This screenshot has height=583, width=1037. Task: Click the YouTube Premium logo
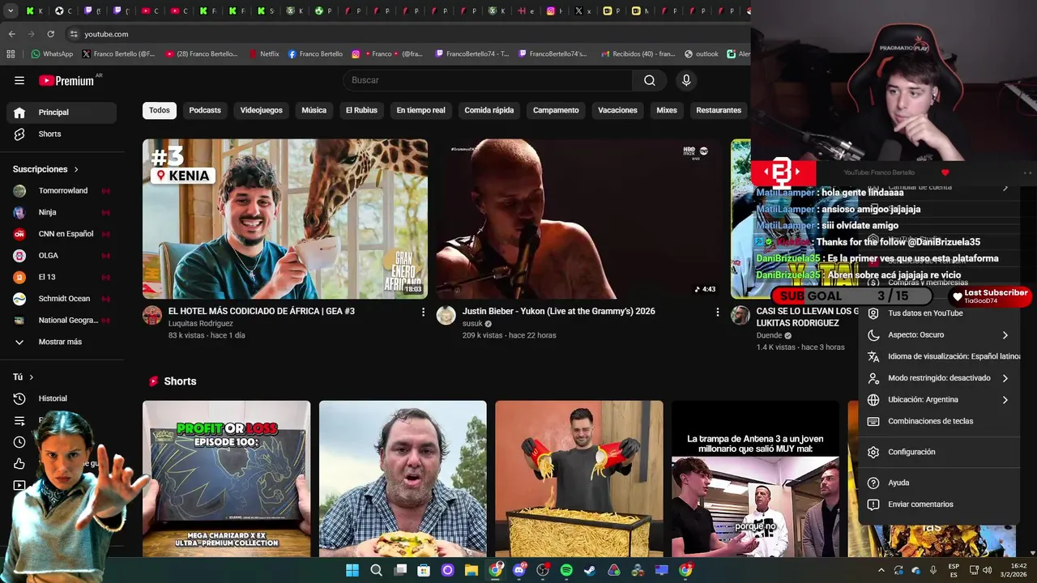pyautogui.click(x=68, y=80)
